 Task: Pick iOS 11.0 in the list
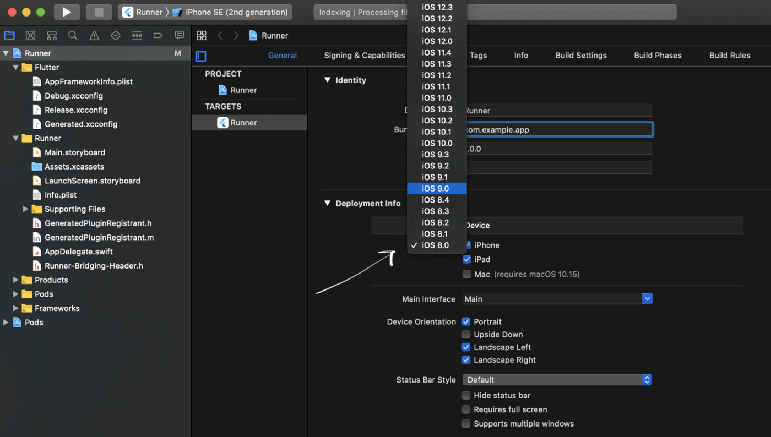[x=437, y=98]
